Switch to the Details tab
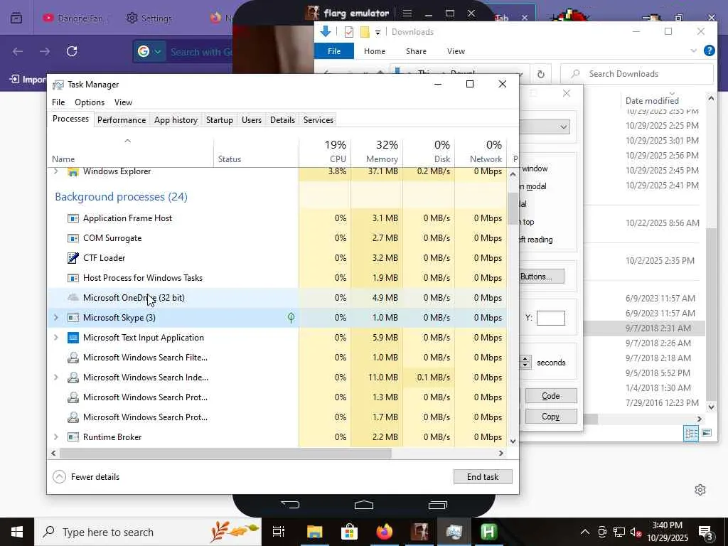This screenshot has height=546, width=728. pyautogui.click(x=282, y=119)
